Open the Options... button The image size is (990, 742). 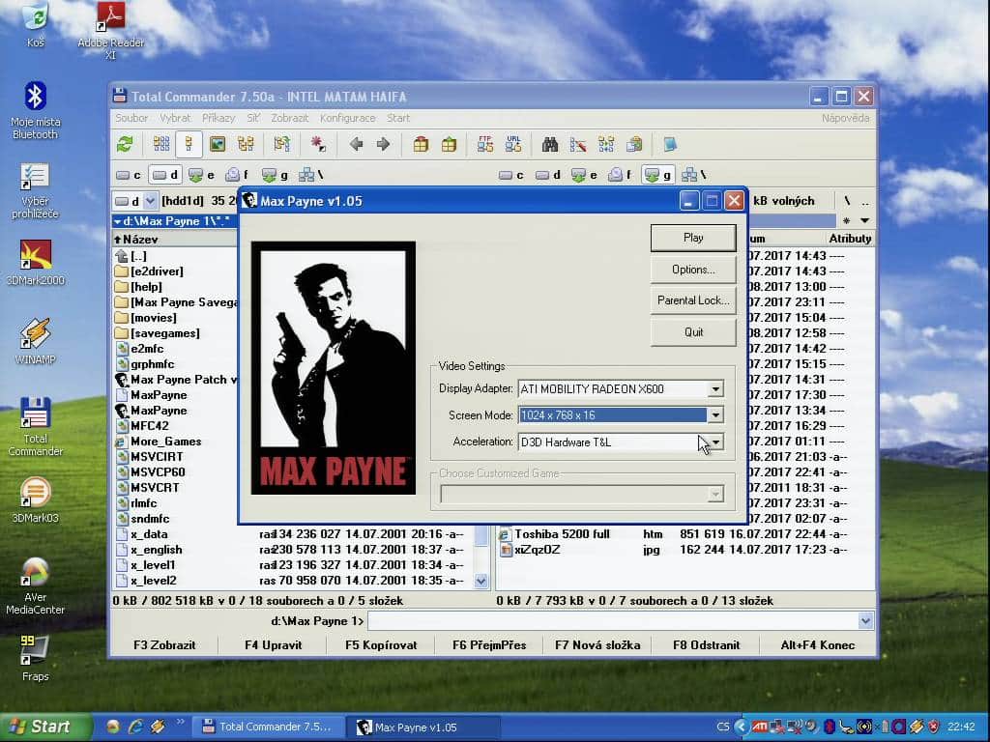pyautogui.click(x=693, y=270)
